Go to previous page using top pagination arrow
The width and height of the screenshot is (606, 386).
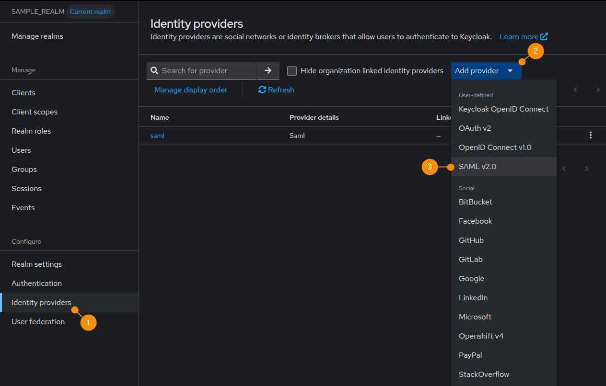pyautogui.click(x=575, y=90)
